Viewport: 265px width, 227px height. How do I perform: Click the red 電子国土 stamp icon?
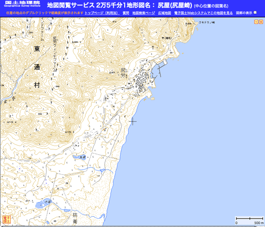[7, 219]
